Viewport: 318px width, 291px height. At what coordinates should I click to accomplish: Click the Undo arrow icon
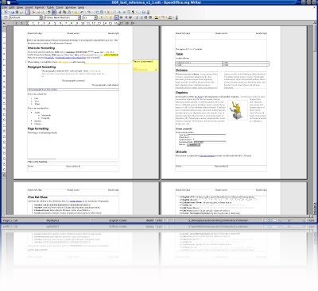(82, 12)
